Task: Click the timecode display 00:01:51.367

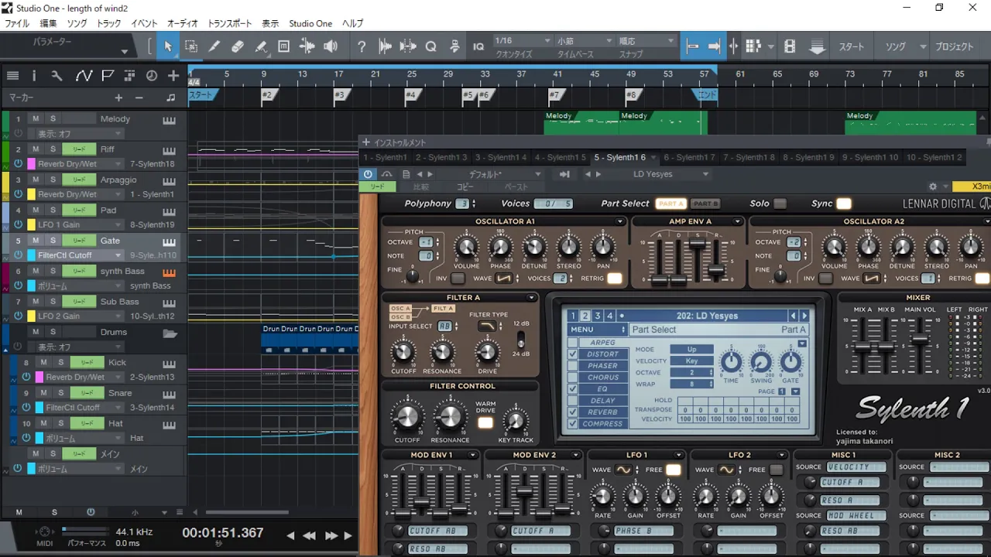Action: click(x=223, y=532)
